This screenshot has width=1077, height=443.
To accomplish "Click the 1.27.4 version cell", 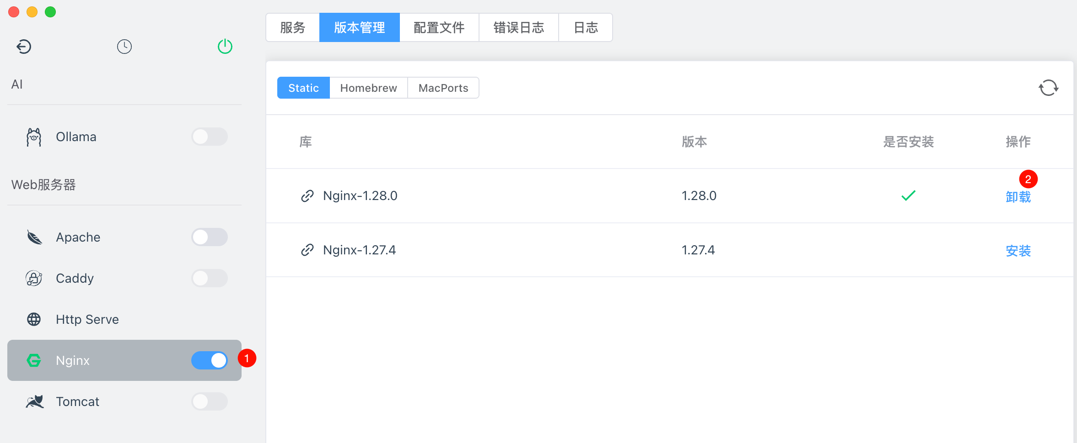I will coord(698,250).
